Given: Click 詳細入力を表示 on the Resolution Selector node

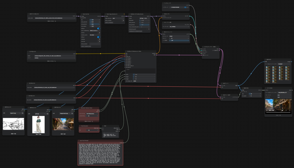Looking at the screenshot, I should pos(89,121).
